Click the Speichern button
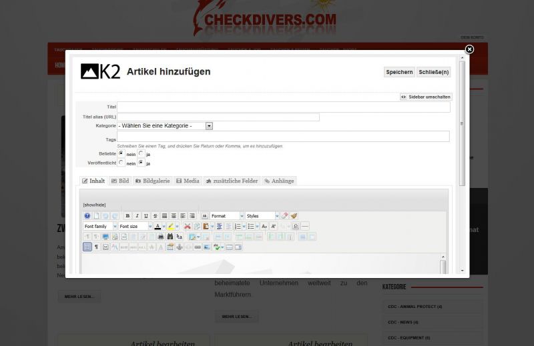This screenshot has width=534, height=346. click(x=399, y=72)
